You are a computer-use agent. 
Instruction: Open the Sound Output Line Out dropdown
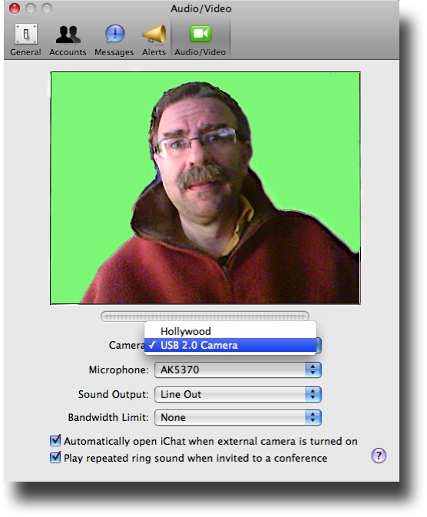pos(238,394)
